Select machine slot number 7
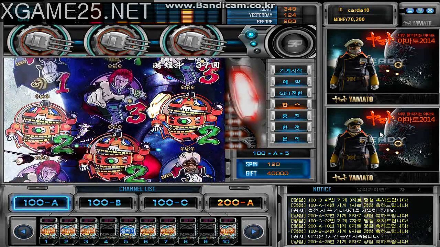The height and width of the screenshot is (247, 440). tap(168, 231)
